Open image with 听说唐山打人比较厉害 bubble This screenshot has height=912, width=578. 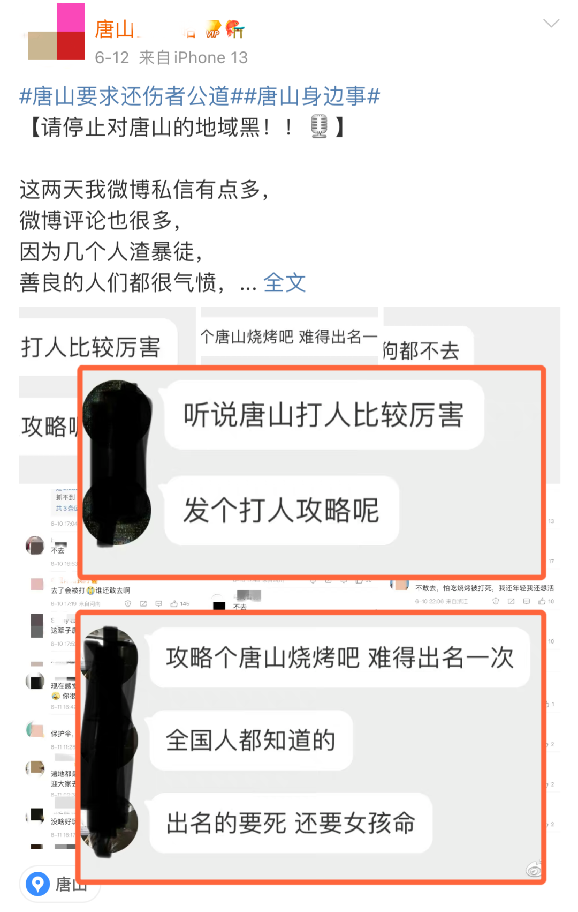click(311, 473)
